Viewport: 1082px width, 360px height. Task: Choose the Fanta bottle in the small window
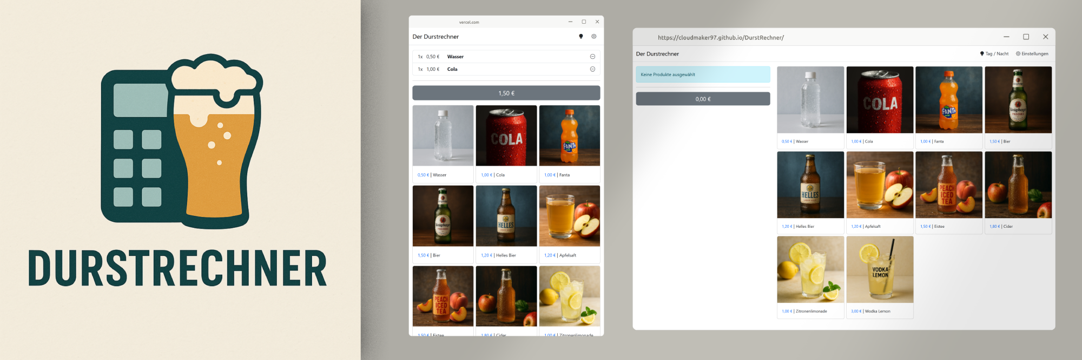pyautogui.click(x=569, y=136)
